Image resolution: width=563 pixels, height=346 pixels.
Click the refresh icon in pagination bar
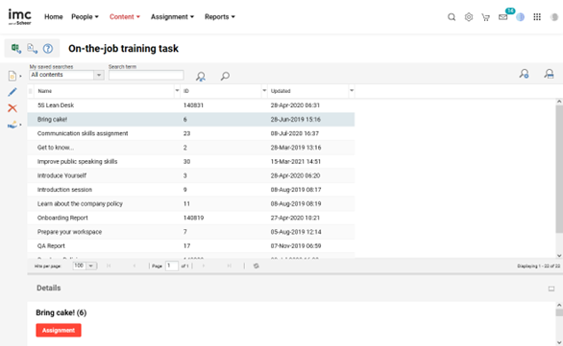(256, 265)
